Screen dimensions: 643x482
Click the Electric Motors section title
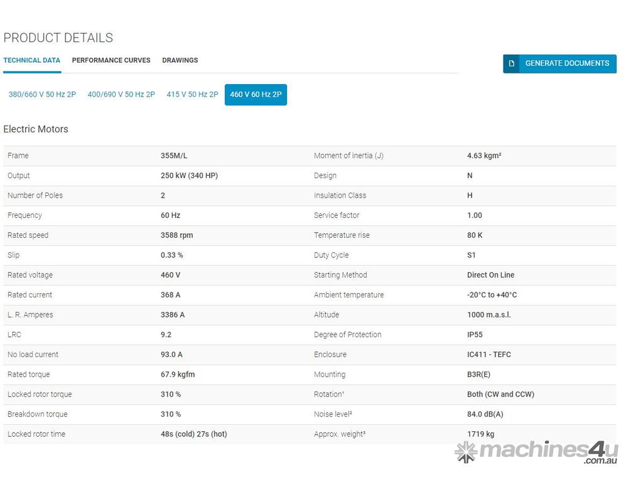pos(36,129)
